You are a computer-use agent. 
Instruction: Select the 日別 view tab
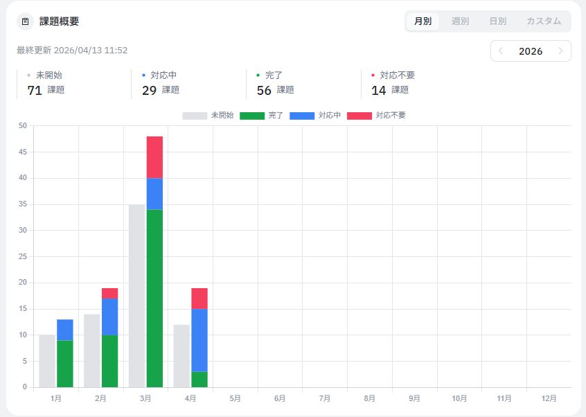coord(497,21)
